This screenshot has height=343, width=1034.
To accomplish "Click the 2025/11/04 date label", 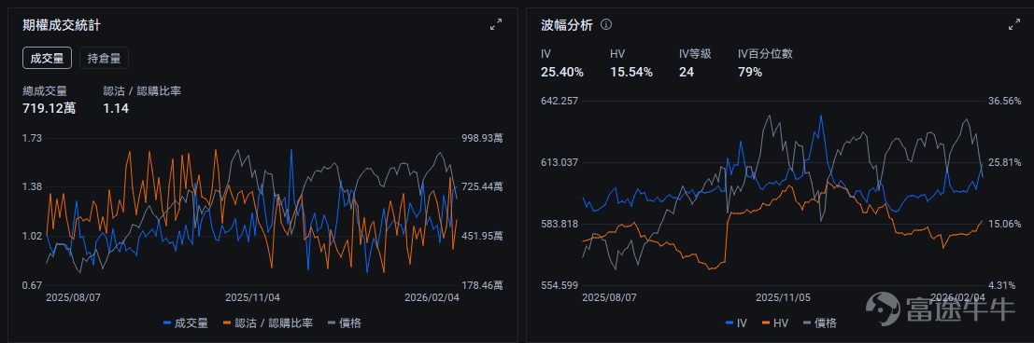I will [x=253, y=297].
